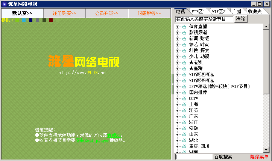272x161 pixels.
Task: Click the 百度搜索 button
Action: [x=223, y=157]
